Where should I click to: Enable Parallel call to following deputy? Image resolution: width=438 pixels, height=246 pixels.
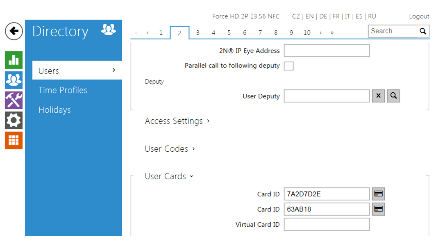289,66
